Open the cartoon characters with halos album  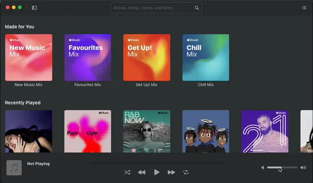coord(206,132)
